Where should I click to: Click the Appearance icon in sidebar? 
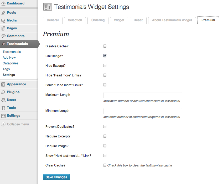click(3, 85)
